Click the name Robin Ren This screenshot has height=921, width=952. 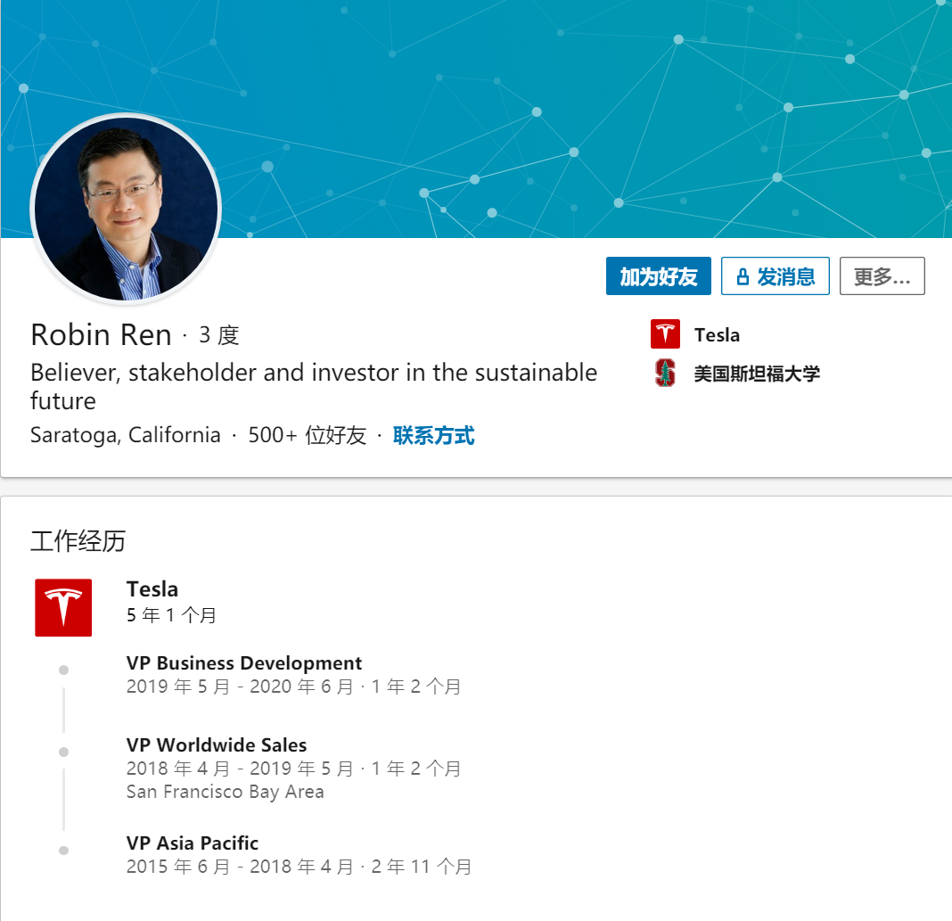(x=102, y=335)
